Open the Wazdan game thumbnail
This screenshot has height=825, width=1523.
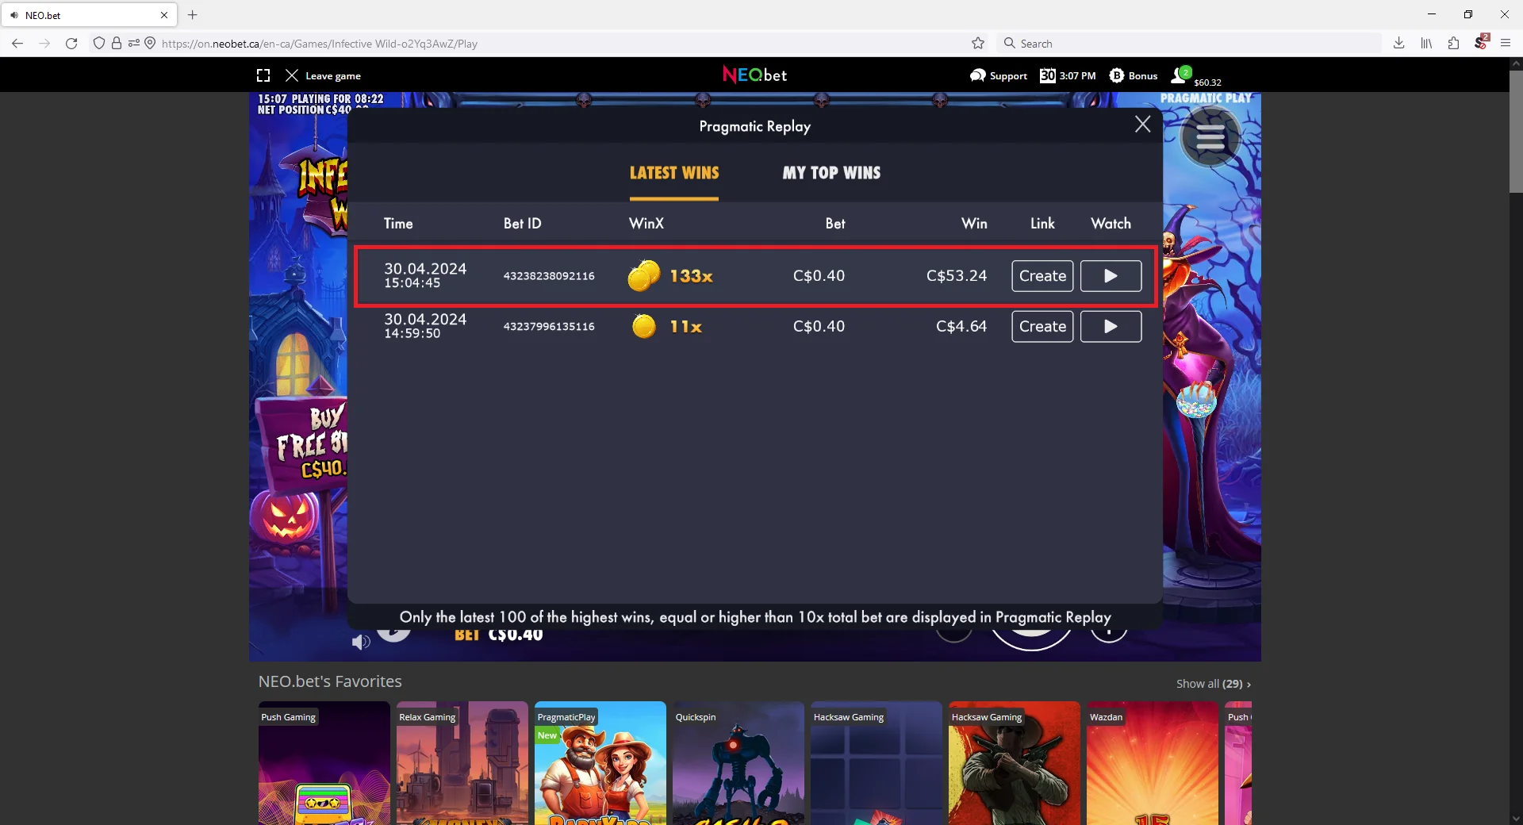point(1153,763)
